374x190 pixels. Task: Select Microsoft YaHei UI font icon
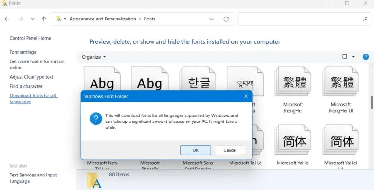[x=341, y=140]
